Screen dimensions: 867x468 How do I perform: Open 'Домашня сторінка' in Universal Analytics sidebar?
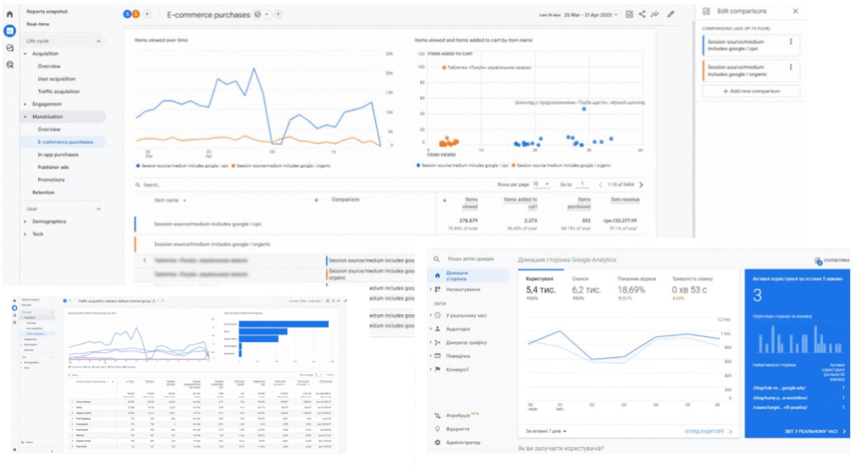click(469, 275)
